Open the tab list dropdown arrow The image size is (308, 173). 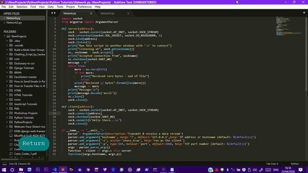coord(304,13)
